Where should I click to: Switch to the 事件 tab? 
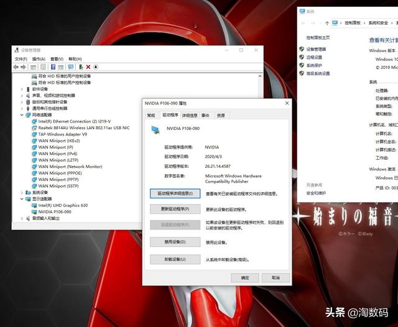click(205, 116)
